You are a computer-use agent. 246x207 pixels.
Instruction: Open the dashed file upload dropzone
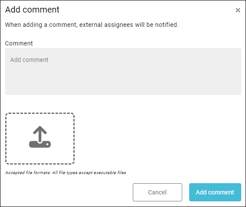(x=40, y=139)
